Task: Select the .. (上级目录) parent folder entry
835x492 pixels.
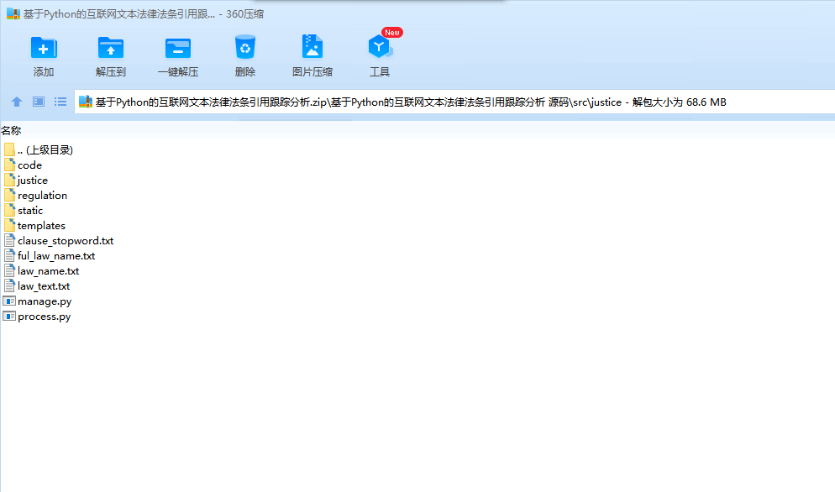Action: 38,149
